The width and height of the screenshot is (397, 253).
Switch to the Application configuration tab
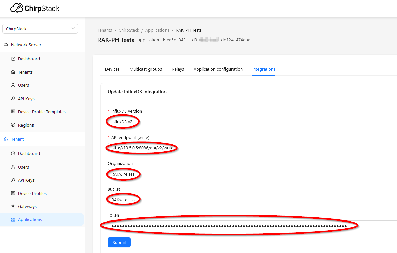point(218,69)
